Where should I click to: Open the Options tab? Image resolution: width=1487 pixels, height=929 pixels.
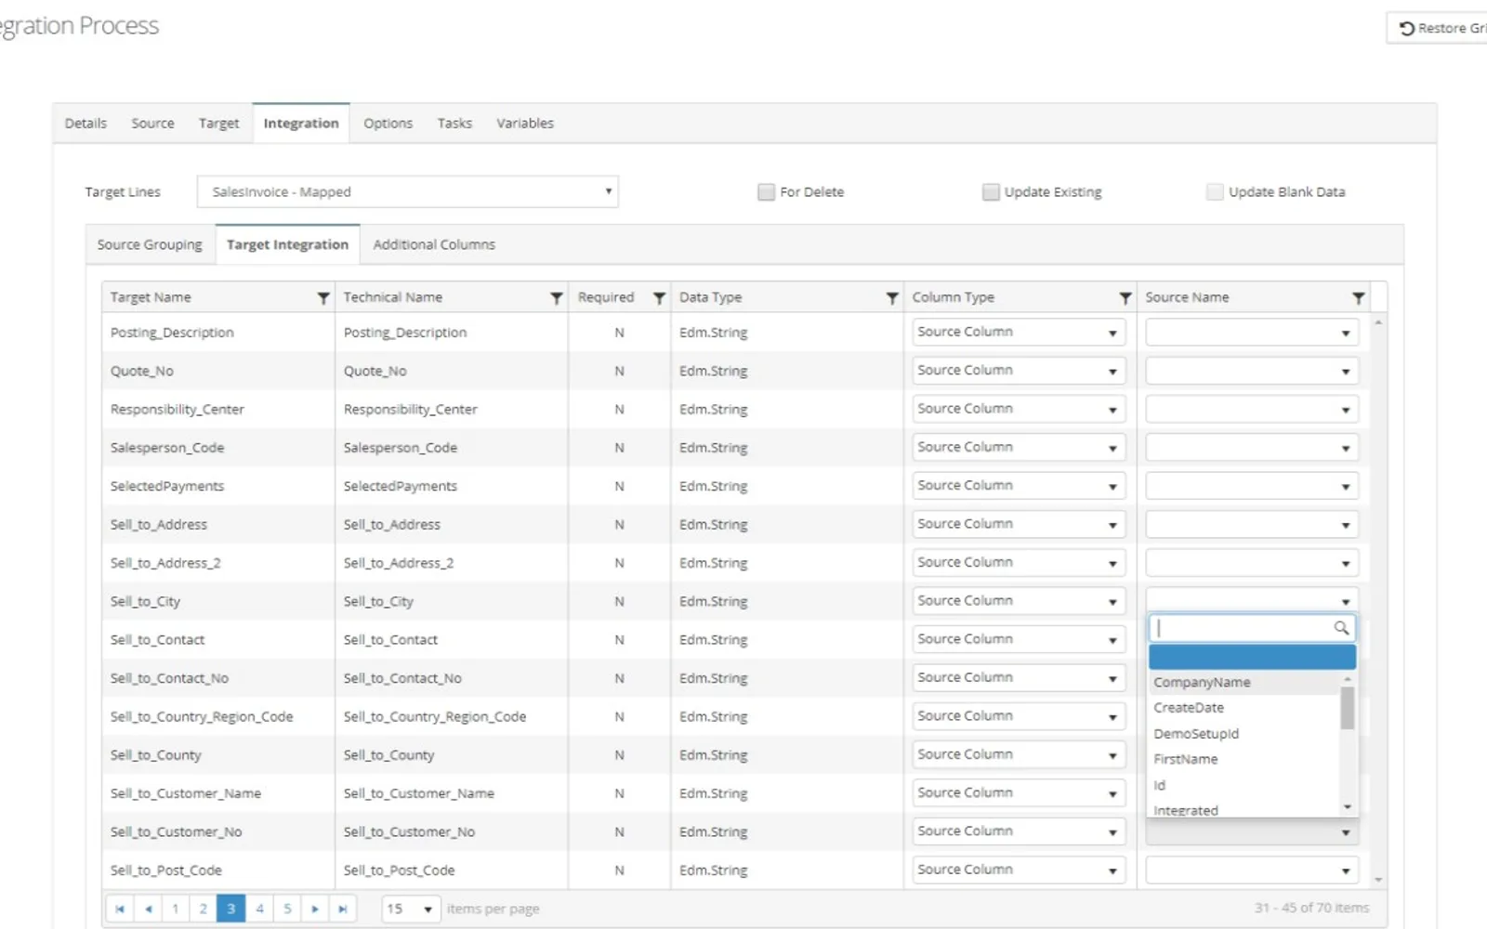[388, 124]
